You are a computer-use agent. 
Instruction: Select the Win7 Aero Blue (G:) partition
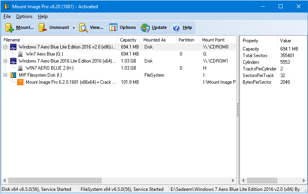44,54
